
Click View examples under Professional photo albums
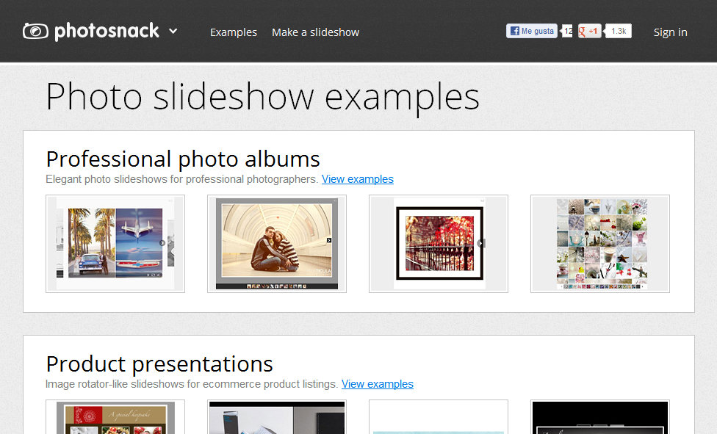(x=358, y=178)
